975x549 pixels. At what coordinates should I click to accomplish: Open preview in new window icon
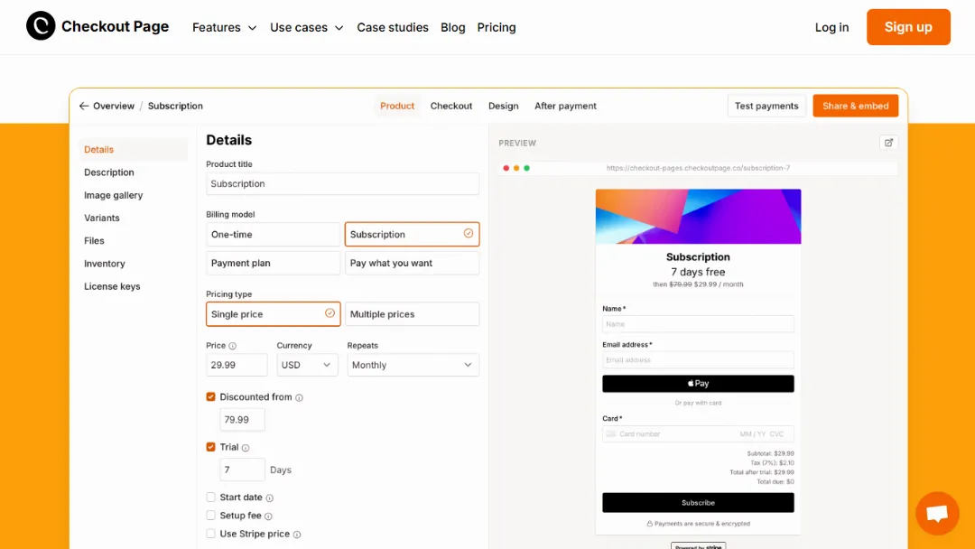click(x=888, y=143)
